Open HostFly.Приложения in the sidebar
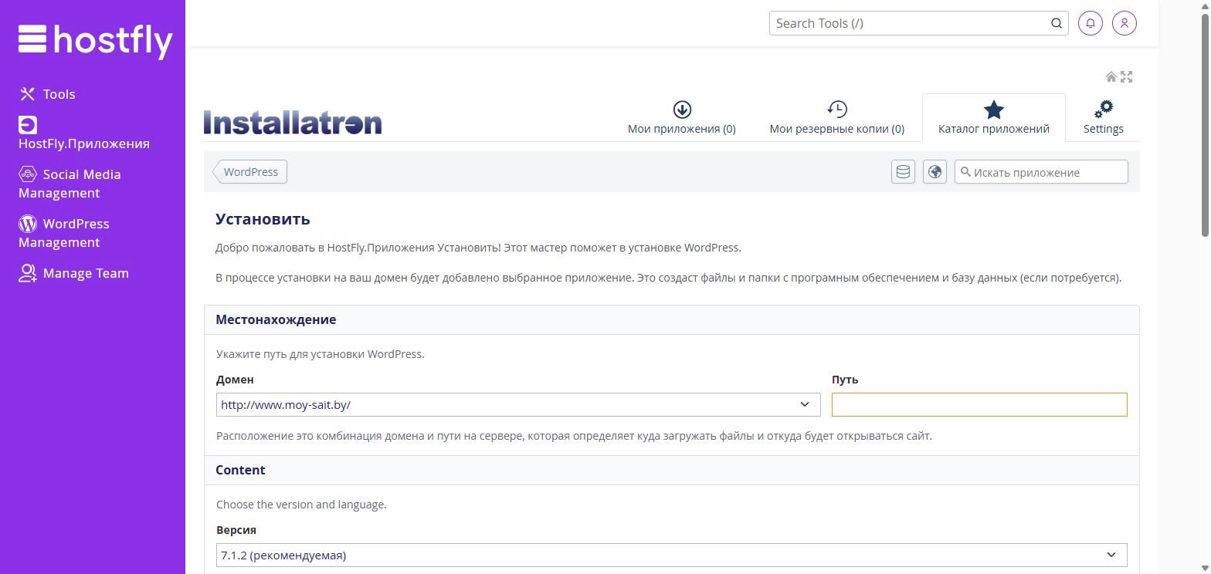Viewport: 1211px width, 574px height. (84, 134)
